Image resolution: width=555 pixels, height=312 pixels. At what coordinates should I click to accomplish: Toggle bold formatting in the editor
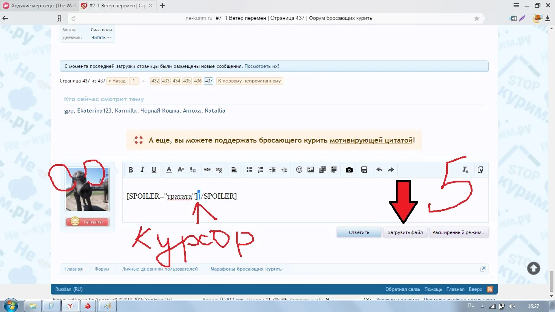[131, 170]
